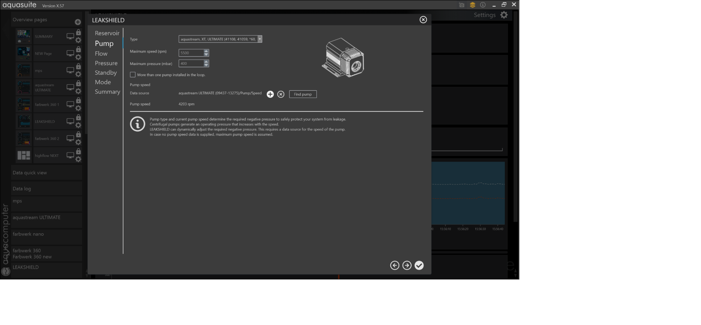Open the NEW Page overview page

point(43,53)
